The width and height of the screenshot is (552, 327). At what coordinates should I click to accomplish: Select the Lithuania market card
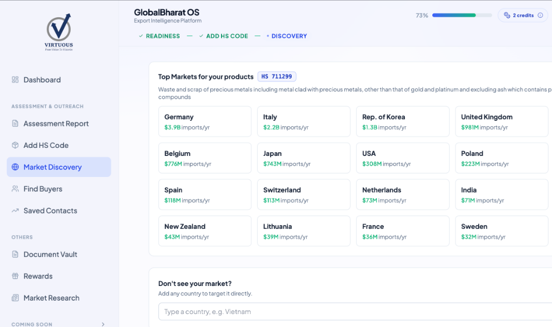304,231
